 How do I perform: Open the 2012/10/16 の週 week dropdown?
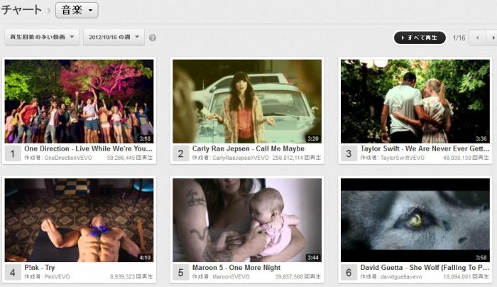point(114,37)
